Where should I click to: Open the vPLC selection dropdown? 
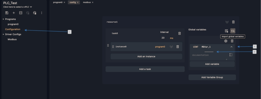tap(18, 7)
